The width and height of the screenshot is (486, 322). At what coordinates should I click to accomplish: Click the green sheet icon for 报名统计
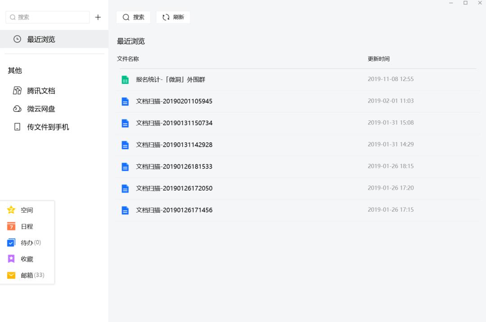point(125,80)
